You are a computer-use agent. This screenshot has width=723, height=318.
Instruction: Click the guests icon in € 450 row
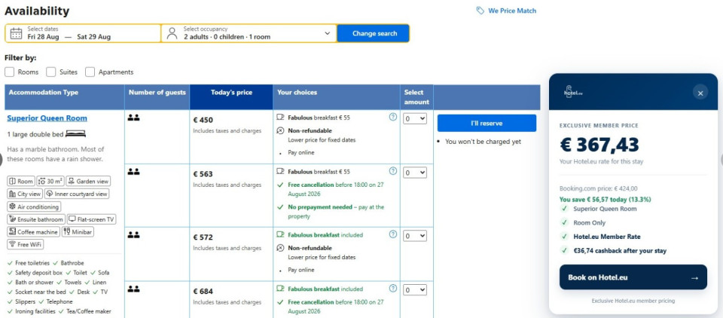pyautogui.click(x=134, y=118)
